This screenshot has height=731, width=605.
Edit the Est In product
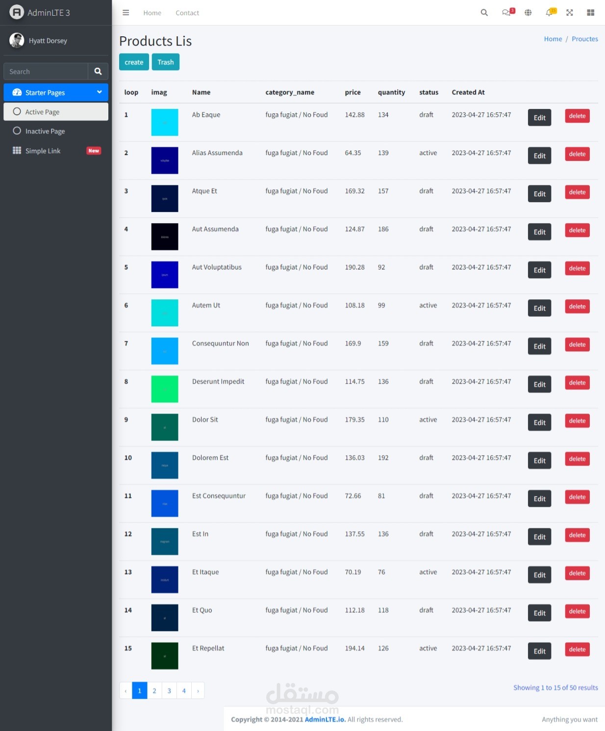(539, 537)
